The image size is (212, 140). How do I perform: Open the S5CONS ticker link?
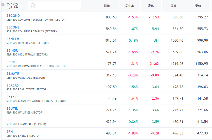13,27
